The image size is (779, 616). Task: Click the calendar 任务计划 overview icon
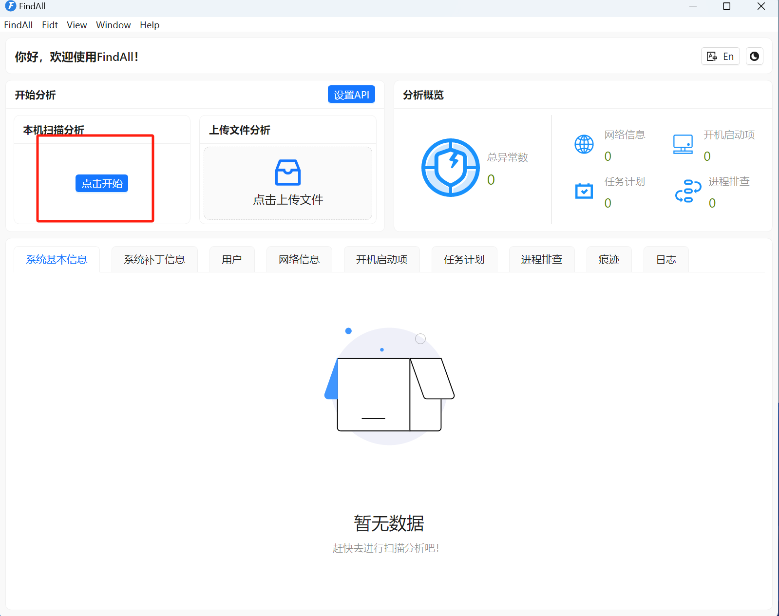(584, 191)
